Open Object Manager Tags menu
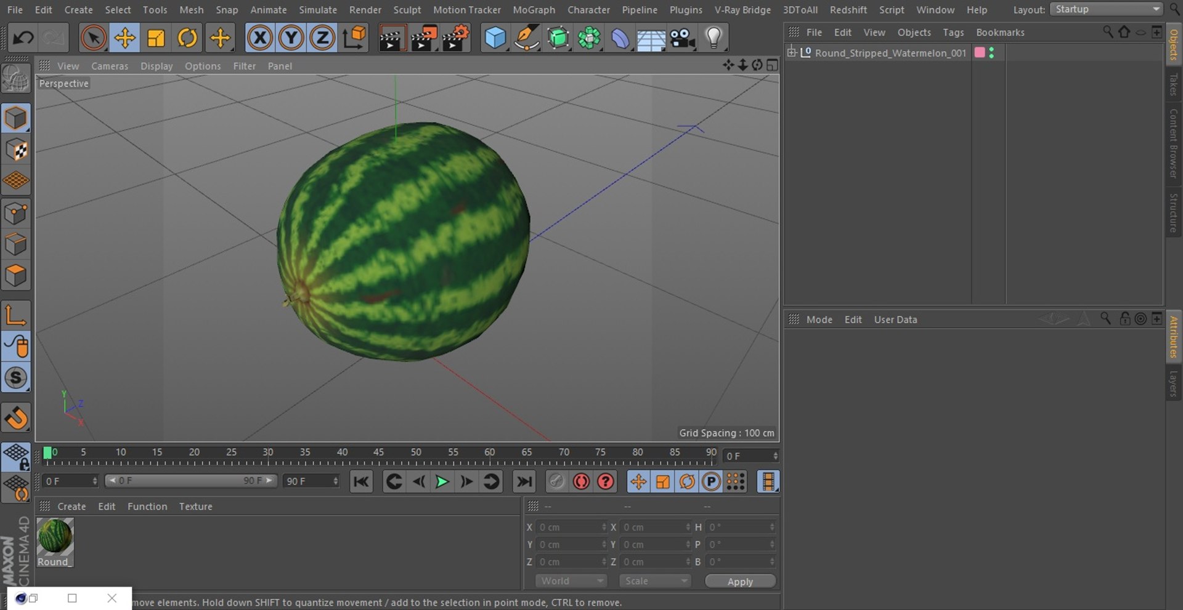 953,33
